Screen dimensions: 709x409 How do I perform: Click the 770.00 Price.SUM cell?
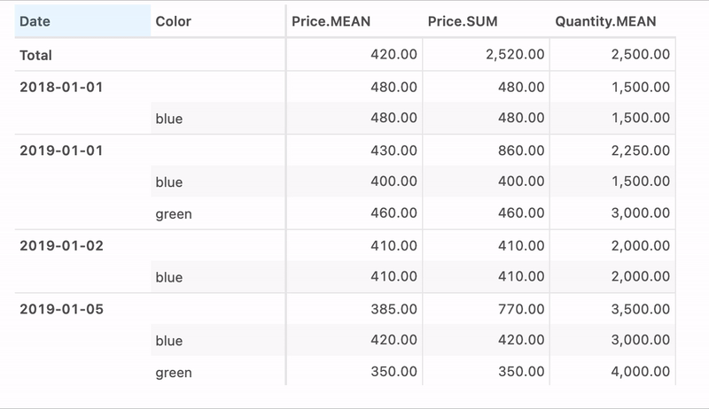point(522,309)
